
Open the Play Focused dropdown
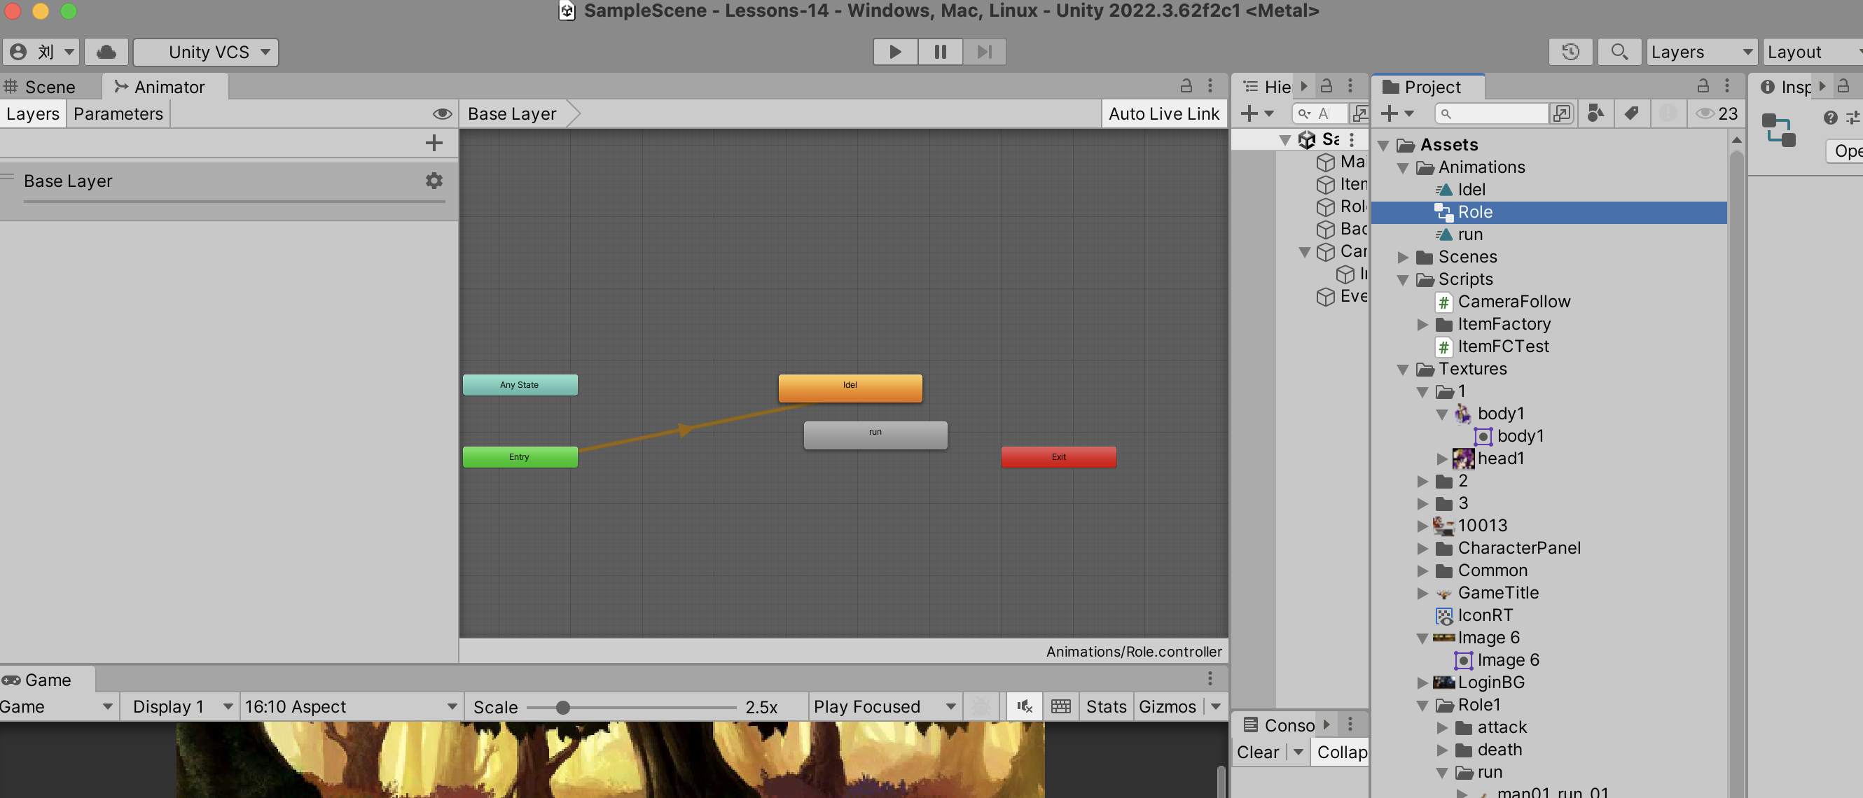(x=885, y=706)
